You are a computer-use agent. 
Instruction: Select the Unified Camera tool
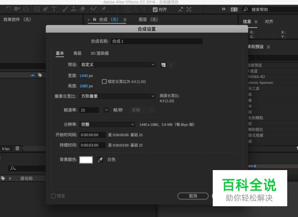tap(17, 9)
